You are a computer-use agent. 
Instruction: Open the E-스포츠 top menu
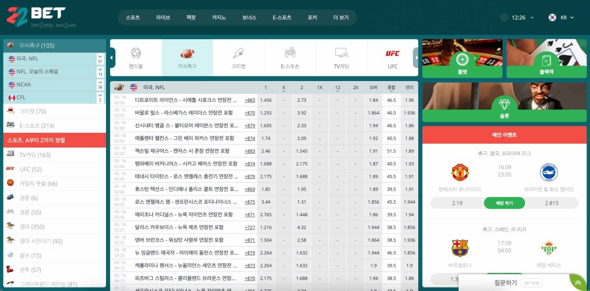coord(282,17)
